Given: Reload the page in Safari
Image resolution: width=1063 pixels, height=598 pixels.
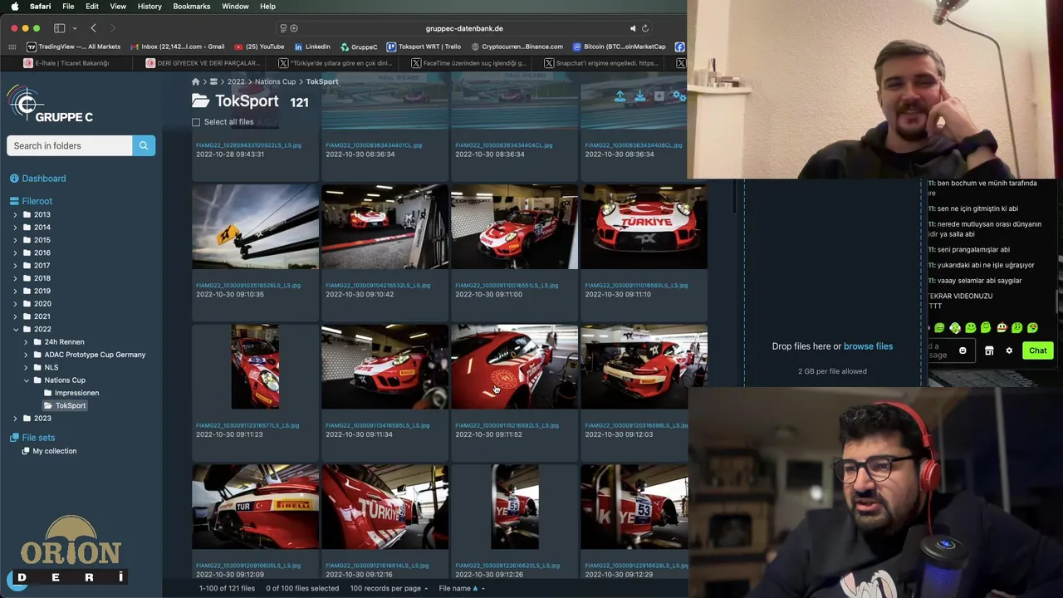Looking at the screenshot, I should point(645,28).
